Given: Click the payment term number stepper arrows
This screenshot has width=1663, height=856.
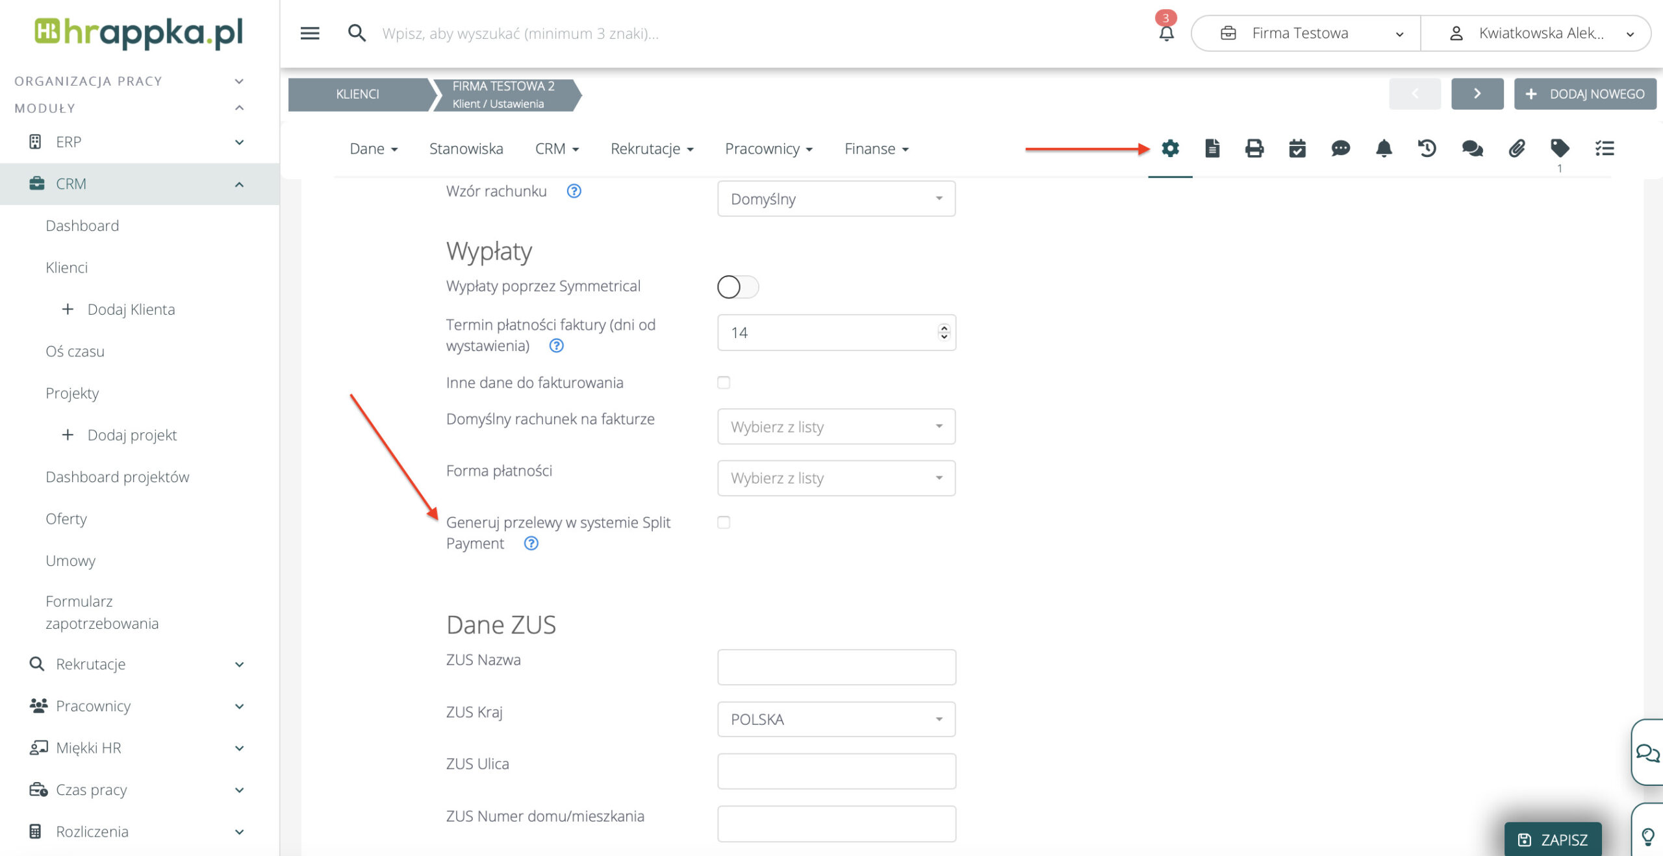Looking at the screenshot, I should (944, 332).
